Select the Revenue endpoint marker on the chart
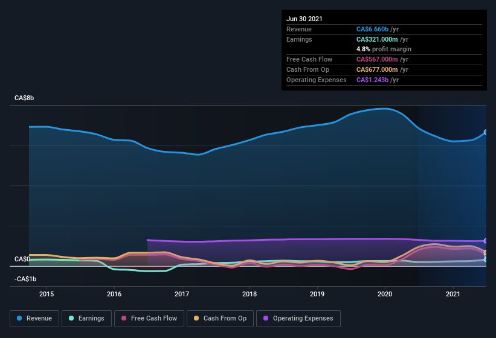Image resolution: width=496 pixels, height=338 pixels. pos(486,132)
